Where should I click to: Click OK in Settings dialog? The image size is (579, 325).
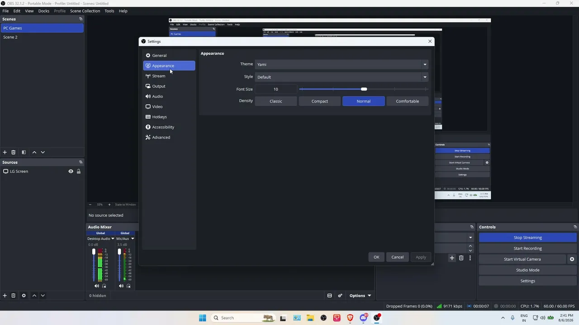pyautogui.click(x=376, y=257)
